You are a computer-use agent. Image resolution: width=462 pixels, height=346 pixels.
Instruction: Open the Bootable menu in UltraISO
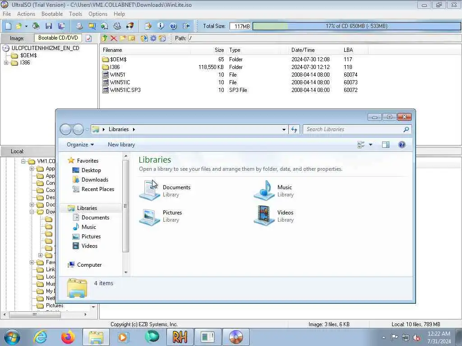52,14
